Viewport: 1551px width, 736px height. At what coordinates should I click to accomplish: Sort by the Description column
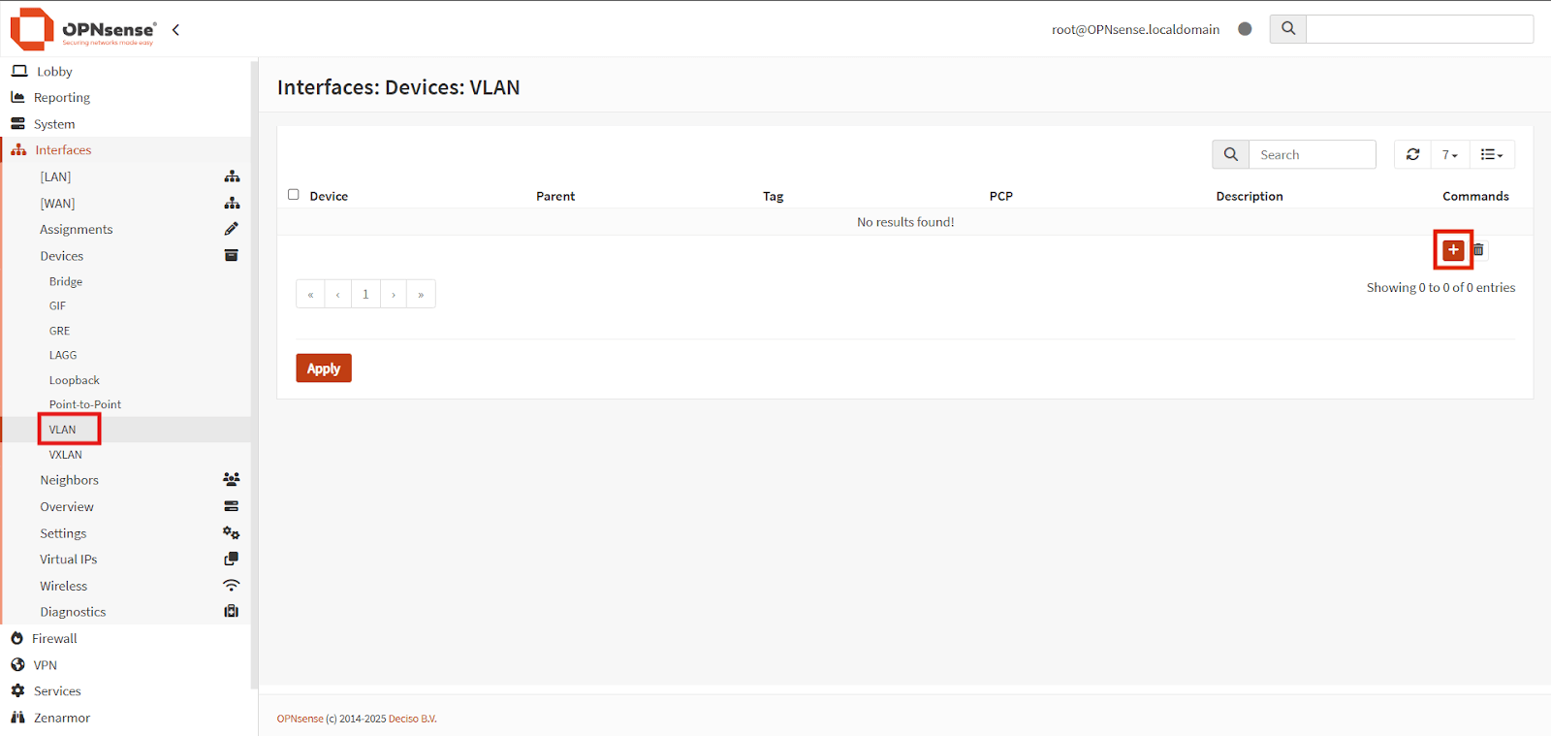[1250, 196]
